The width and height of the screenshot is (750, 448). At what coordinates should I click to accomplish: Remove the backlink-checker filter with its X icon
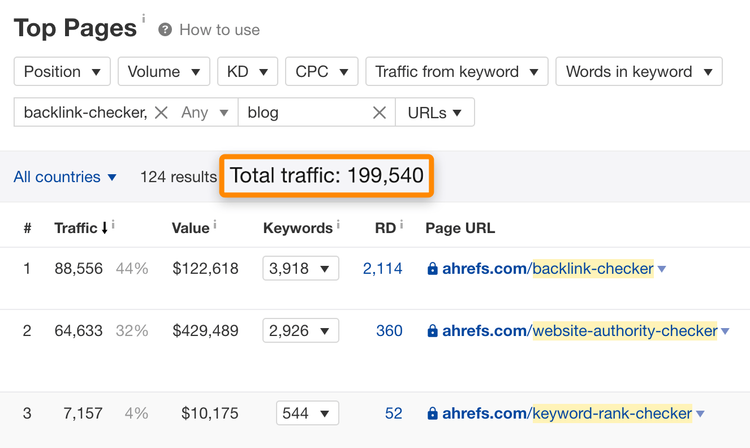point(161,112)
